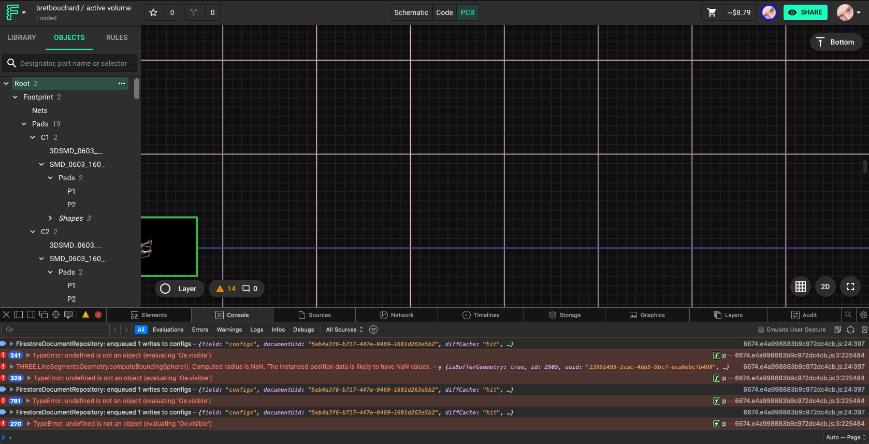Detach inspector into separate window
Image resolution: width=869 pixels, height=444 pixels.
pyautogui.click(x=44, y=314)
